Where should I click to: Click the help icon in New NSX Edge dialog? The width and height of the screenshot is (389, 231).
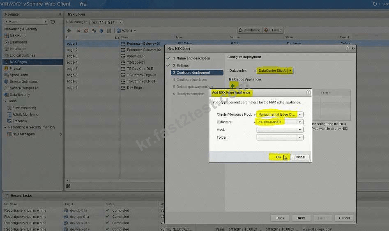pos(348,48)
